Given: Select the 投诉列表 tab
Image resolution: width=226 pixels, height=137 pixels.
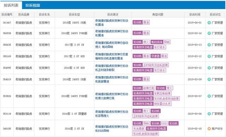Looking at the screenshot, I should pyautogui.click(x=11, y=5).
